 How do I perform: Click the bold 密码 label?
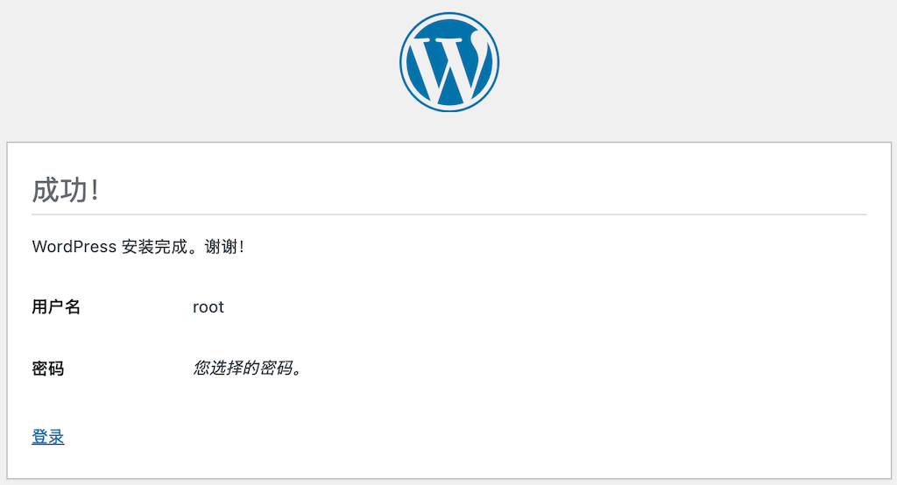pyautogui.click(x=48, y=369)
